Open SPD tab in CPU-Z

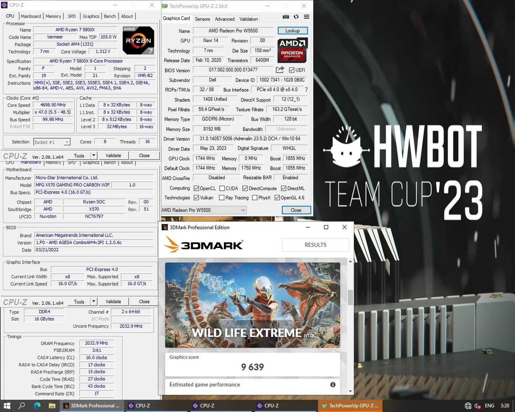tap(72, 16)
